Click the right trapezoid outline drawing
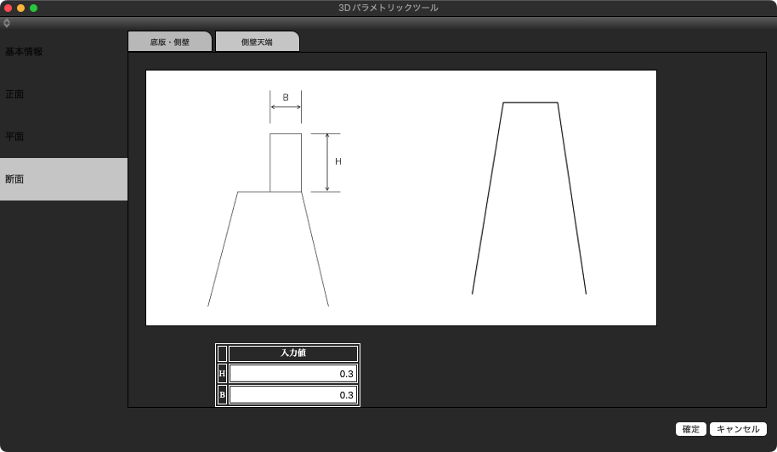The width and height of the screenshot is (777, 452). 530,198
